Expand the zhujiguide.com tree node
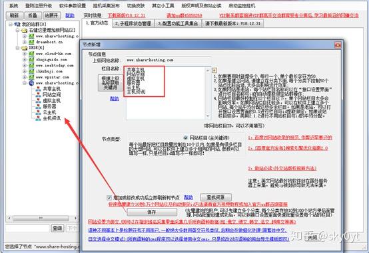Screen dimensions: 369x253 click(25, 60)
